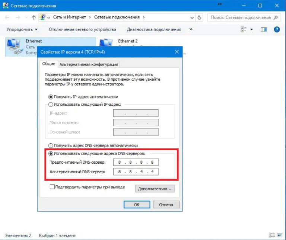Refresh the Network Connections folder
The height and width of the screenshot is (240, 286).
click(x=199, y=17)
